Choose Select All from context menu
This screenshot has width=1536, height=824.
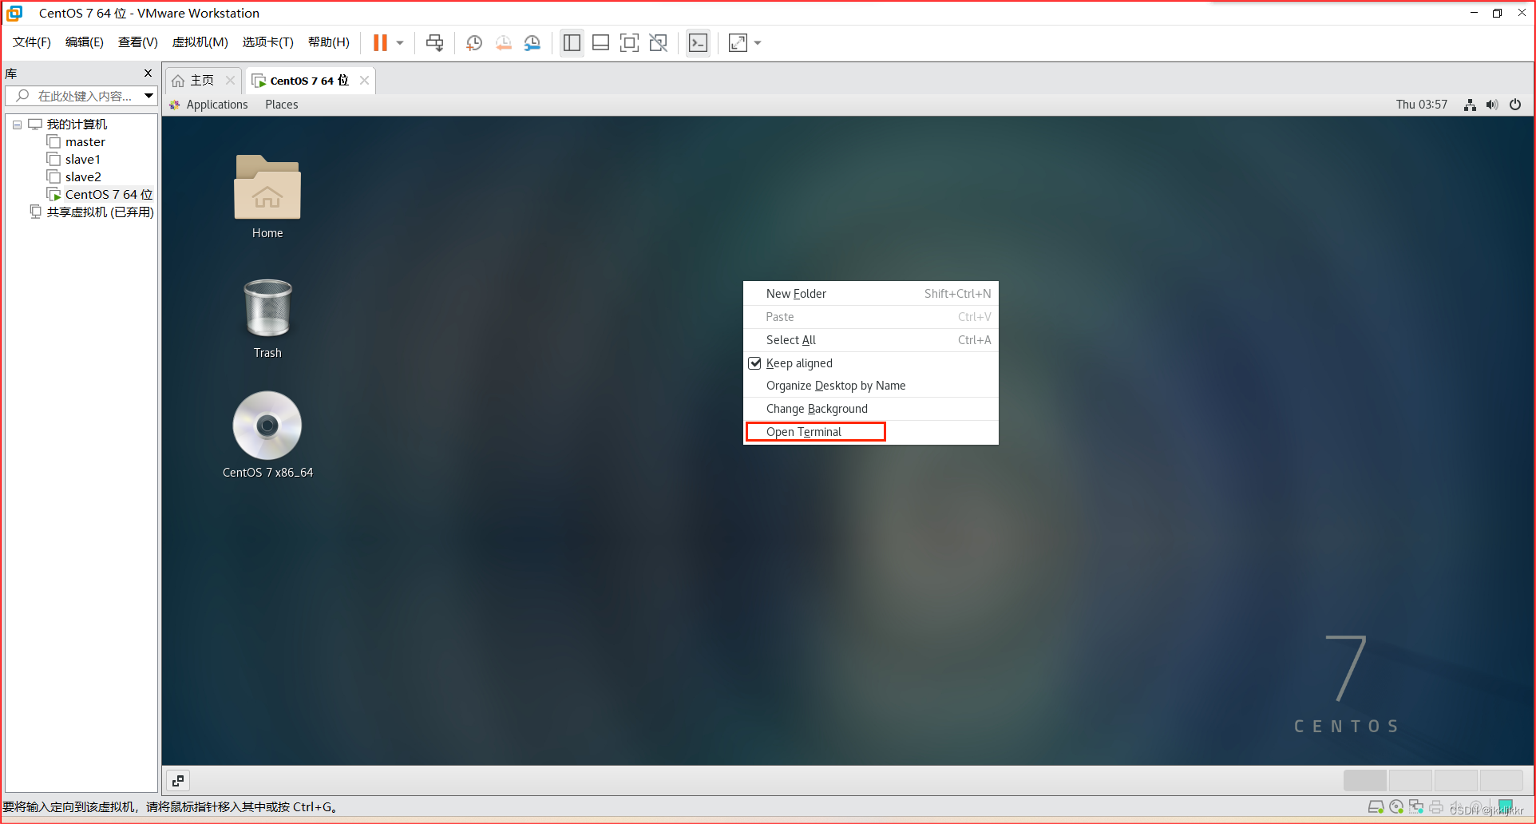pyautogui.click(x=871, y=340)
